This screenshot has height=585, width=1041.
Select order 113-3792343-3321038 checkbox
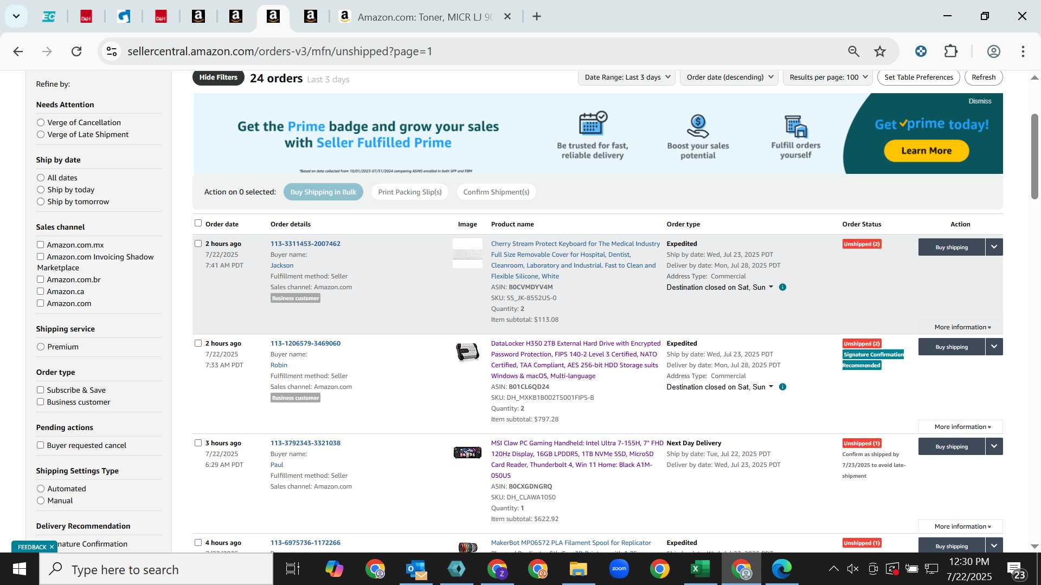point(198,443)
